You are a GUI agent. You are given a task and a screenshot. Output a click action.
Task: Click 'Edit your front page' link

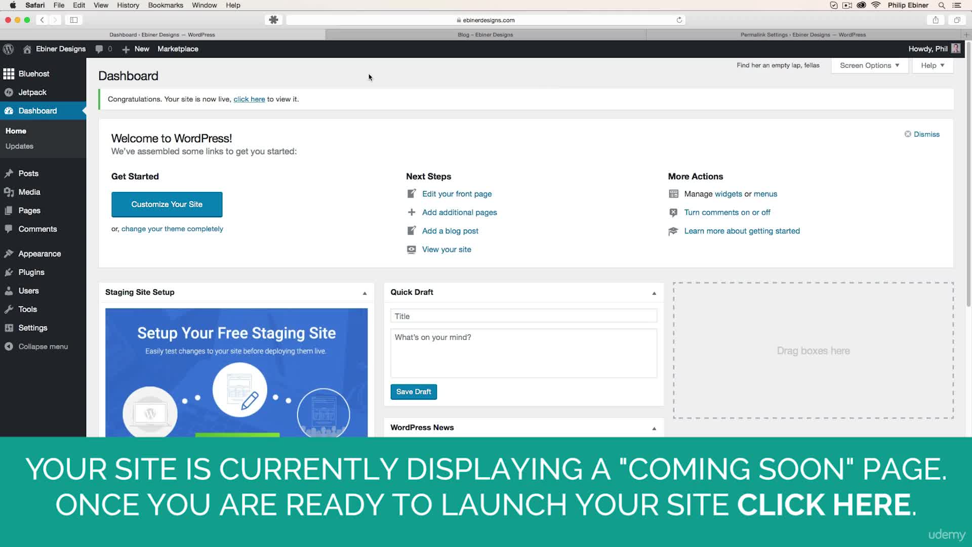457,194
